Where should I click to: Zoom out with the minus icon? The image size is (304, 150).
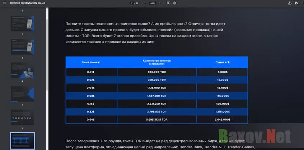pyautogui.click(x=145, y=3)
